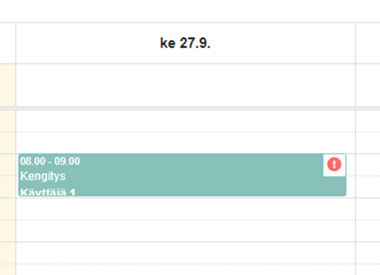This screenshot has width=380, height=275.
Task: Select the 09.00 slot on ke 27.9.
Action: pos(185,209)
